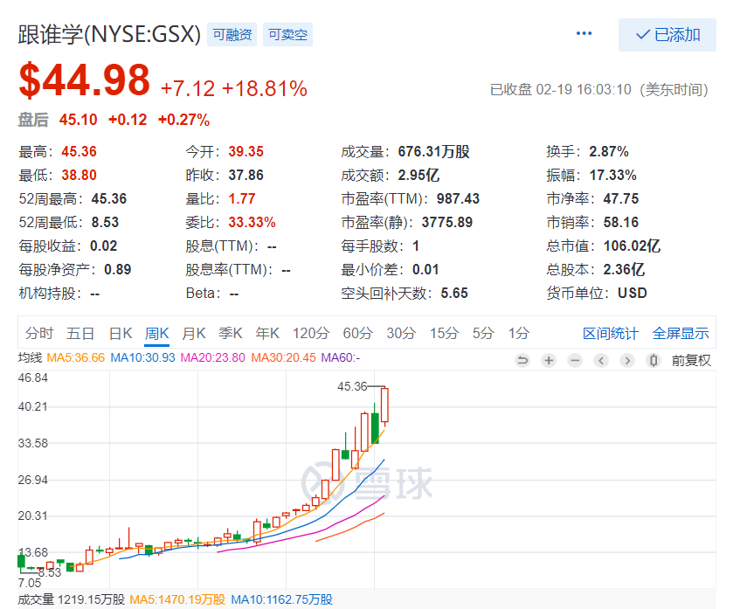
Task: Choose the 5分 interval tab
Action: point(483,333)
